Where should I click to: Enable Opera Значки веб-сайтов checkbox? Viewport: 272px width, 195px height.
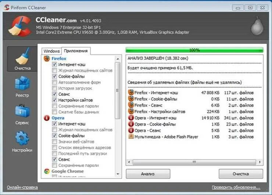[x=54, y=141]
